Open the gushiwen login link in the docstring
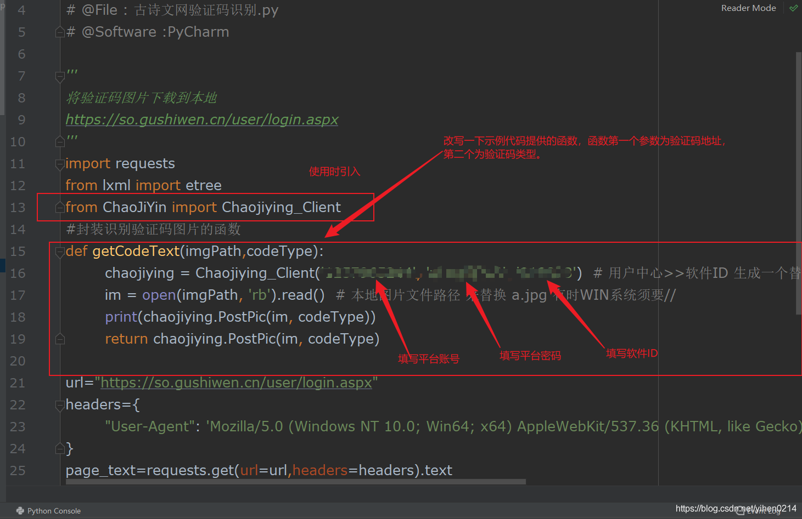The image size is (802, 519). (x=202, y=119)
